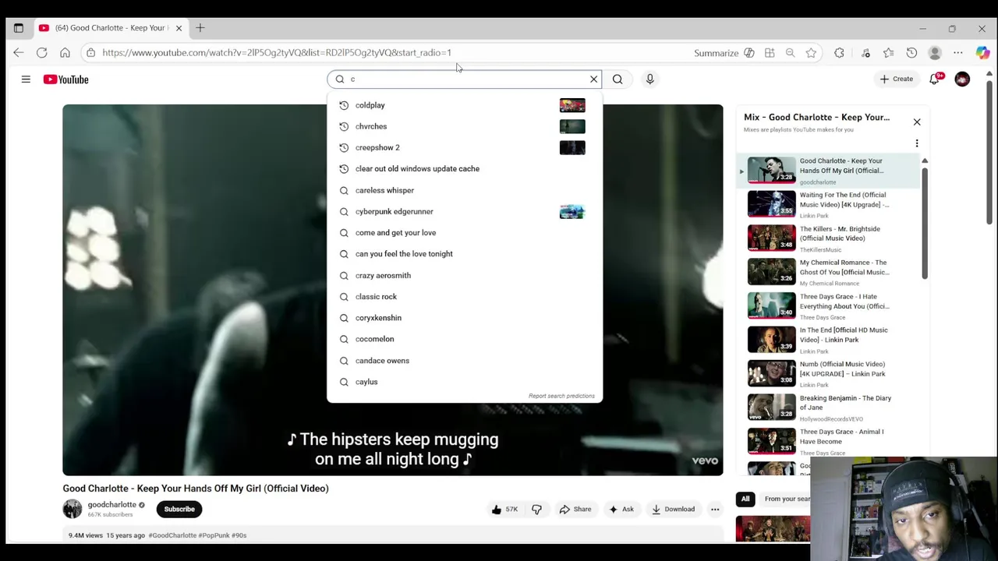Play Three Days Grace Animal I Have Become

(829, 441)
